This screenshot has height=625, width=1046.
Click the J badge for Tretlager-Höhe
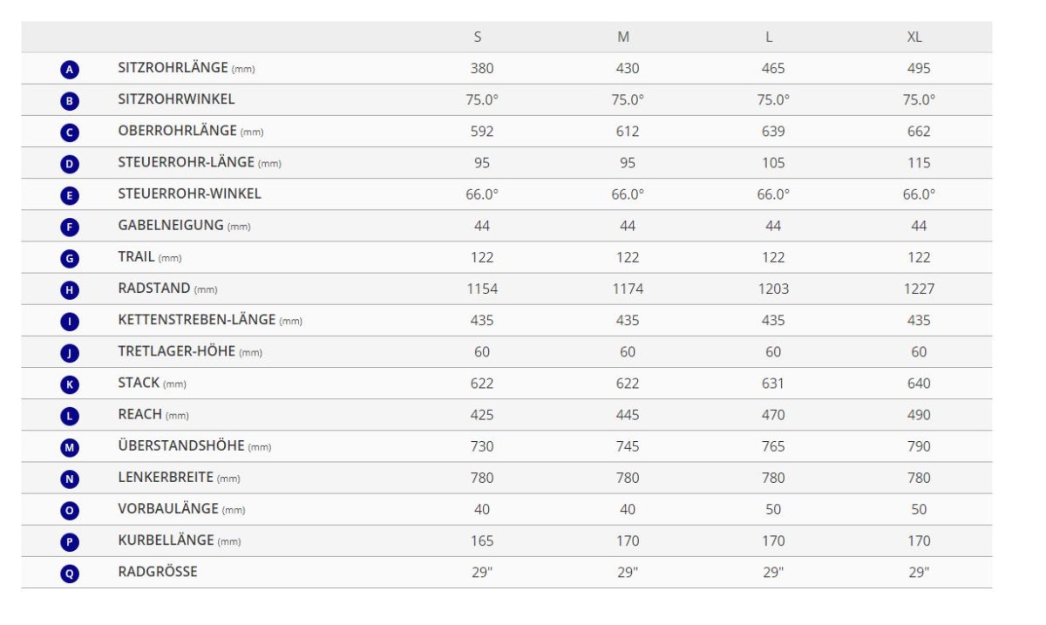(x=70, y=353)
